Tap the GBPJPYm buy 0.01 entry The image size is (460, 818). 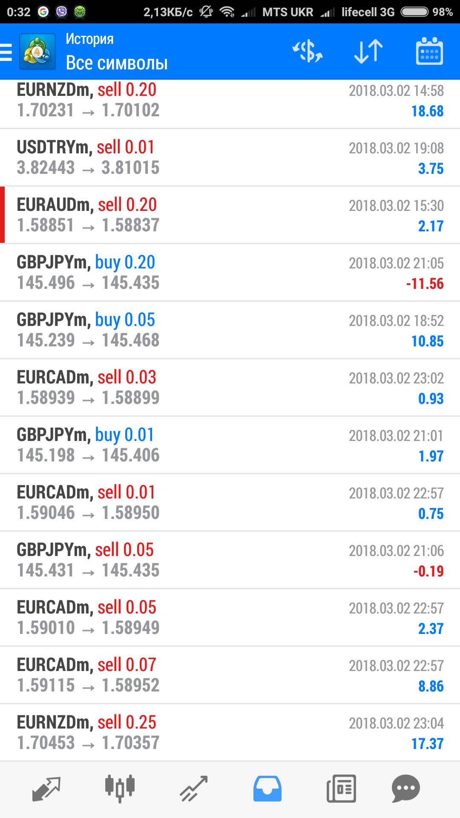point(230,445)
